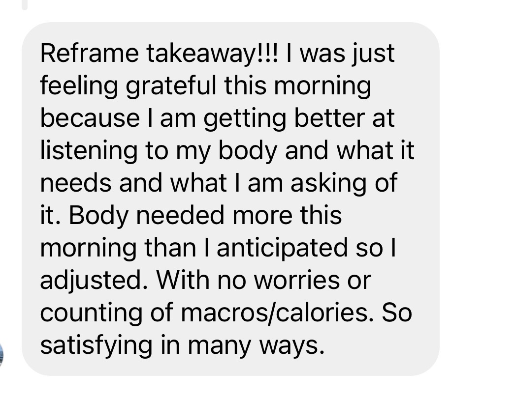This screenshot has height=399, width=515.
Task: Tap the word "feeling" in the message
Action: 79,86
